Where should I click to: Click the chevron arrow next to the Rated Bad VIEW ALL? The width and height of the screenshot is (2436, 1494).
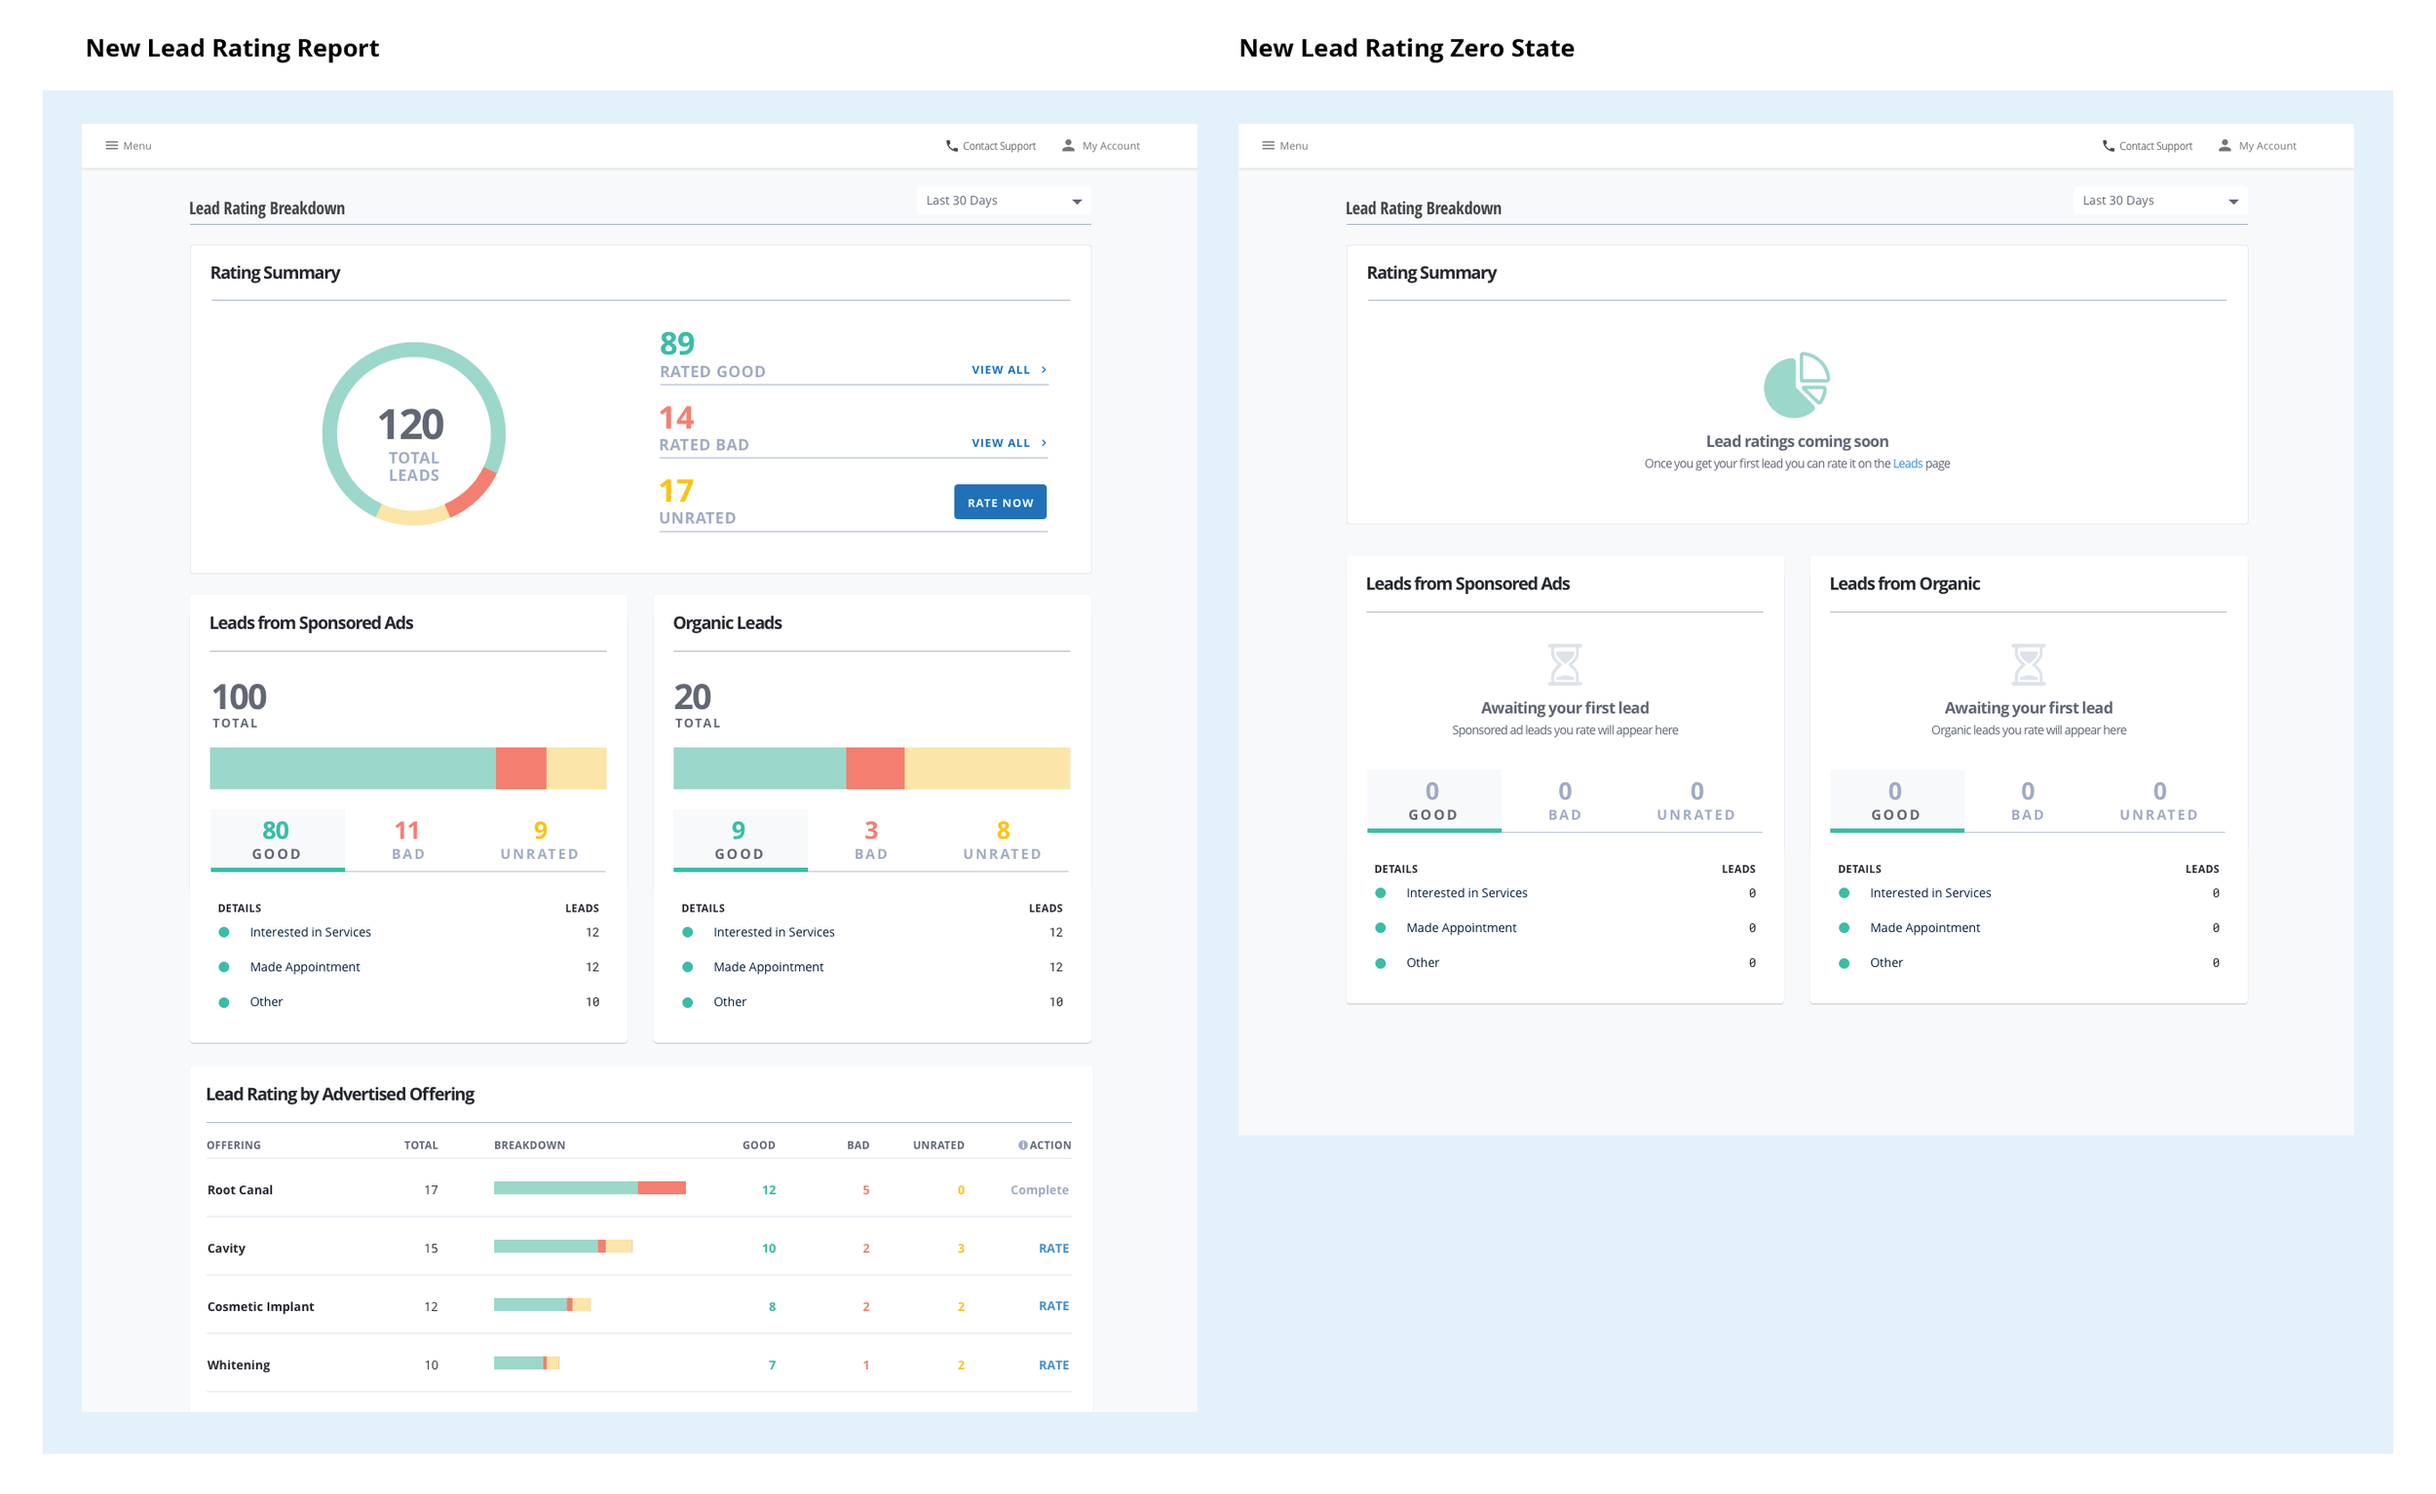coord(1044,443)
